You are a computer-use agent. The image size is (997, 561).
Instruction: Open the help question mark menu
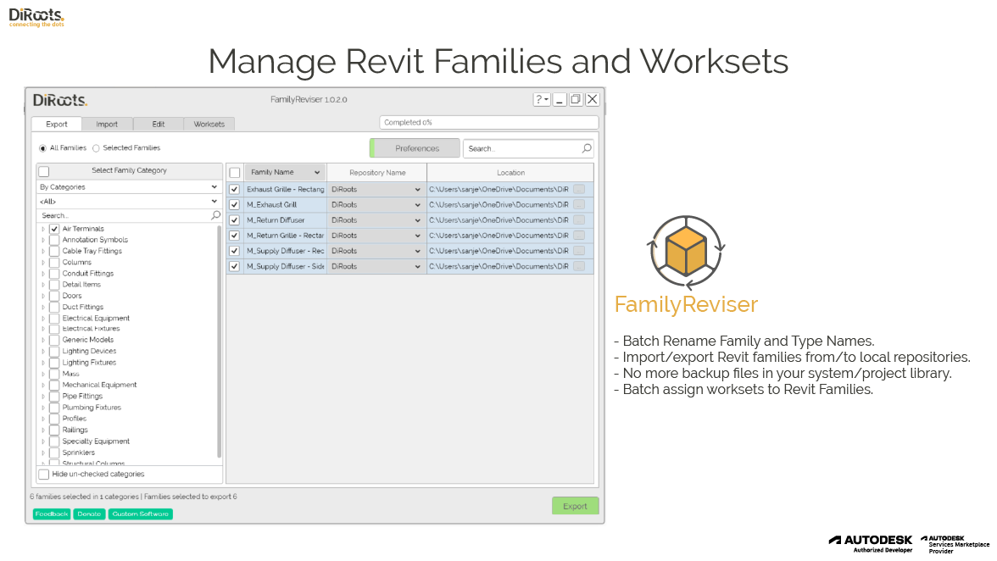542,100
